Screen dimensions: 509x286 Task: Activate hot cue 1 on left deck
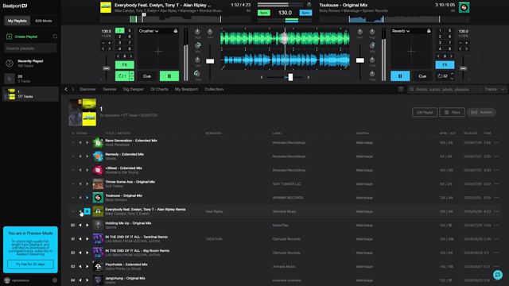coord(119,31)
